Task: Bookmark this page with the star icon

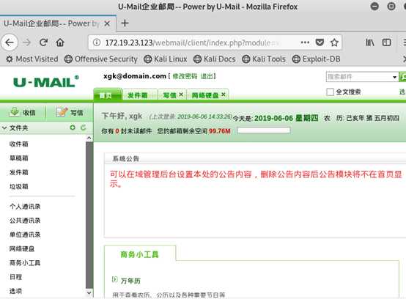Action: pyautogui.click(x=334, y=43)
